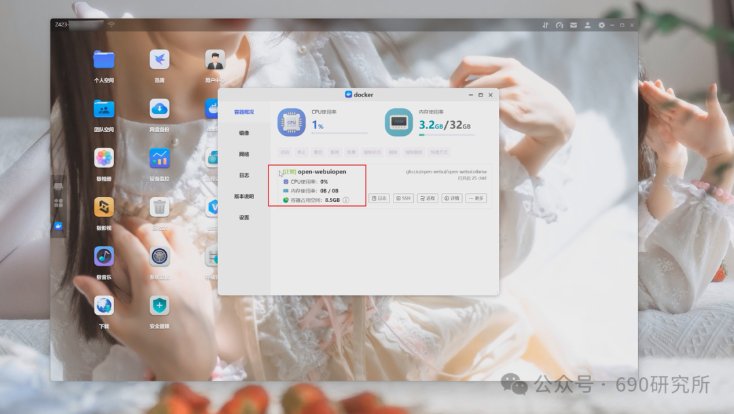Click the 3.2GB/32GB memory value

pos(444,125)
